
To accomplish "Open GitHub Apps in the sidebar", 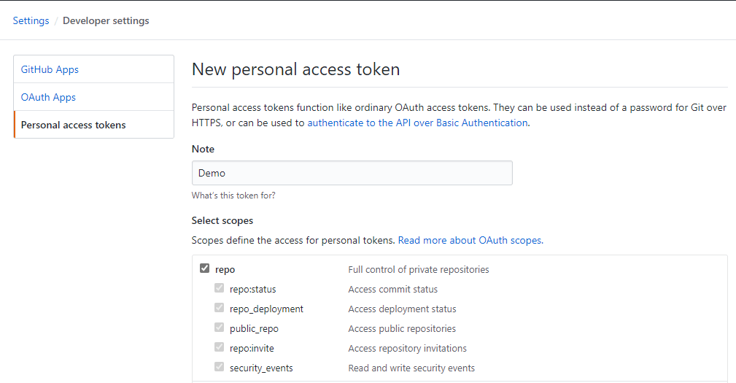I will pyautogui.click(x=50, y=69).
